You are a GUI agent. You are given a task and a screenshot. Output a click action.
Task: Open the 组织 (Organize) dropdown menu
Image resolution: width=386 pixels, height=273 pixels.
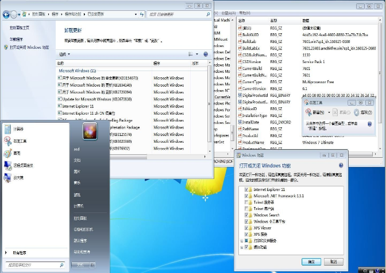[x=64, y=54]
